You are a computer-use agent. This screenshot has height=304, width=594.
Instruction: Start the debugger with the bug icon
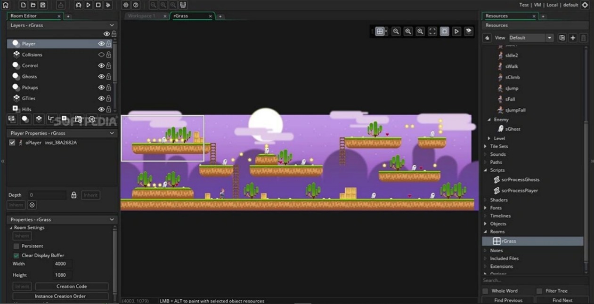point(78,5)
